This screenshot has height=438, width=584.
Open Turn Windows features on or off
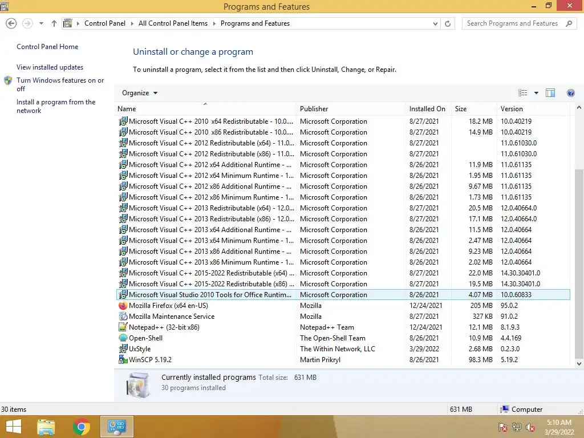tap(60, 84)
